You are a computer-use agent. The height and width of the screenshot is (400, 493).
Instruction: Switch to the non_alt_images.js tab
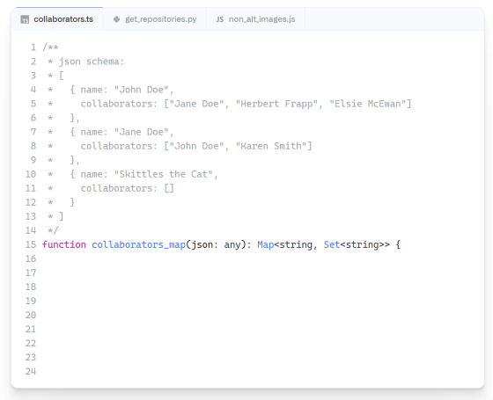255,19
